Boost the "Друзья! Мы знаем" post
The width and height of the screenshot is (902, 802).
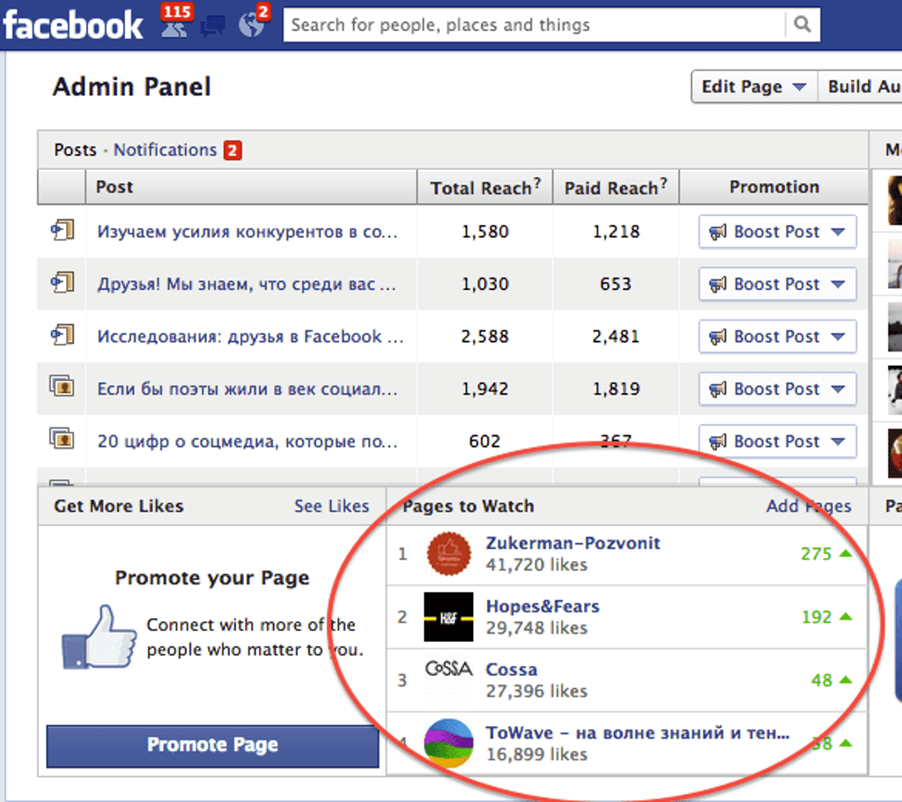coord(777,284)
